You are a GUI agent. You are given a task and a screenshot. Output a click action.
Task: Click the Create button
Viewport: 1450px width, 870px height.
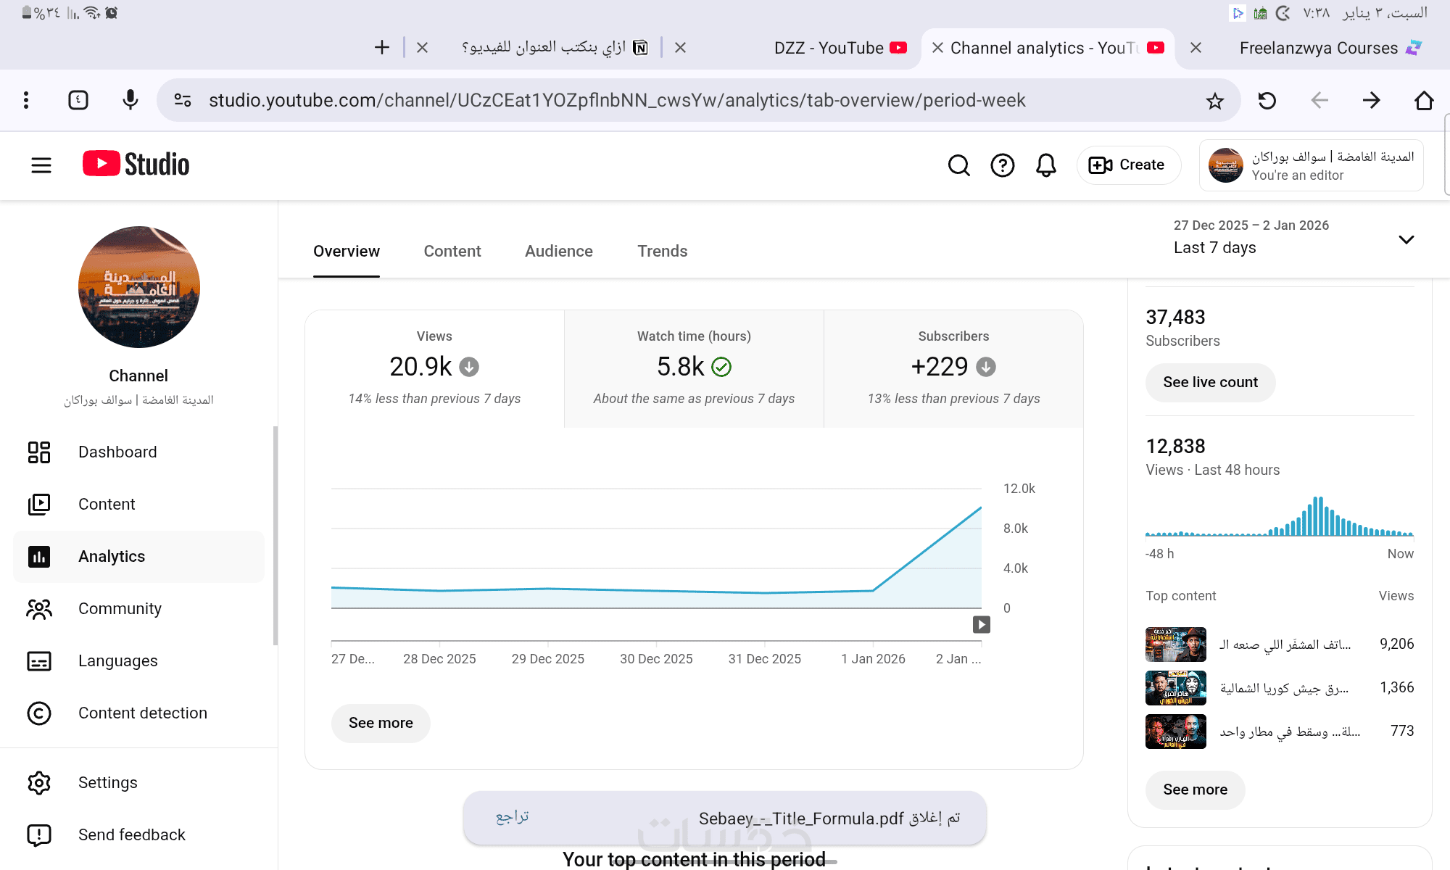(1128, 165)
